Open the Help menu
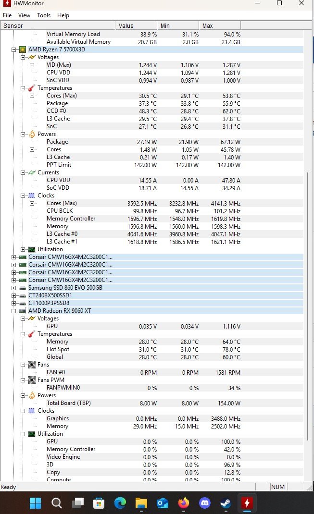 pos(63,15)
